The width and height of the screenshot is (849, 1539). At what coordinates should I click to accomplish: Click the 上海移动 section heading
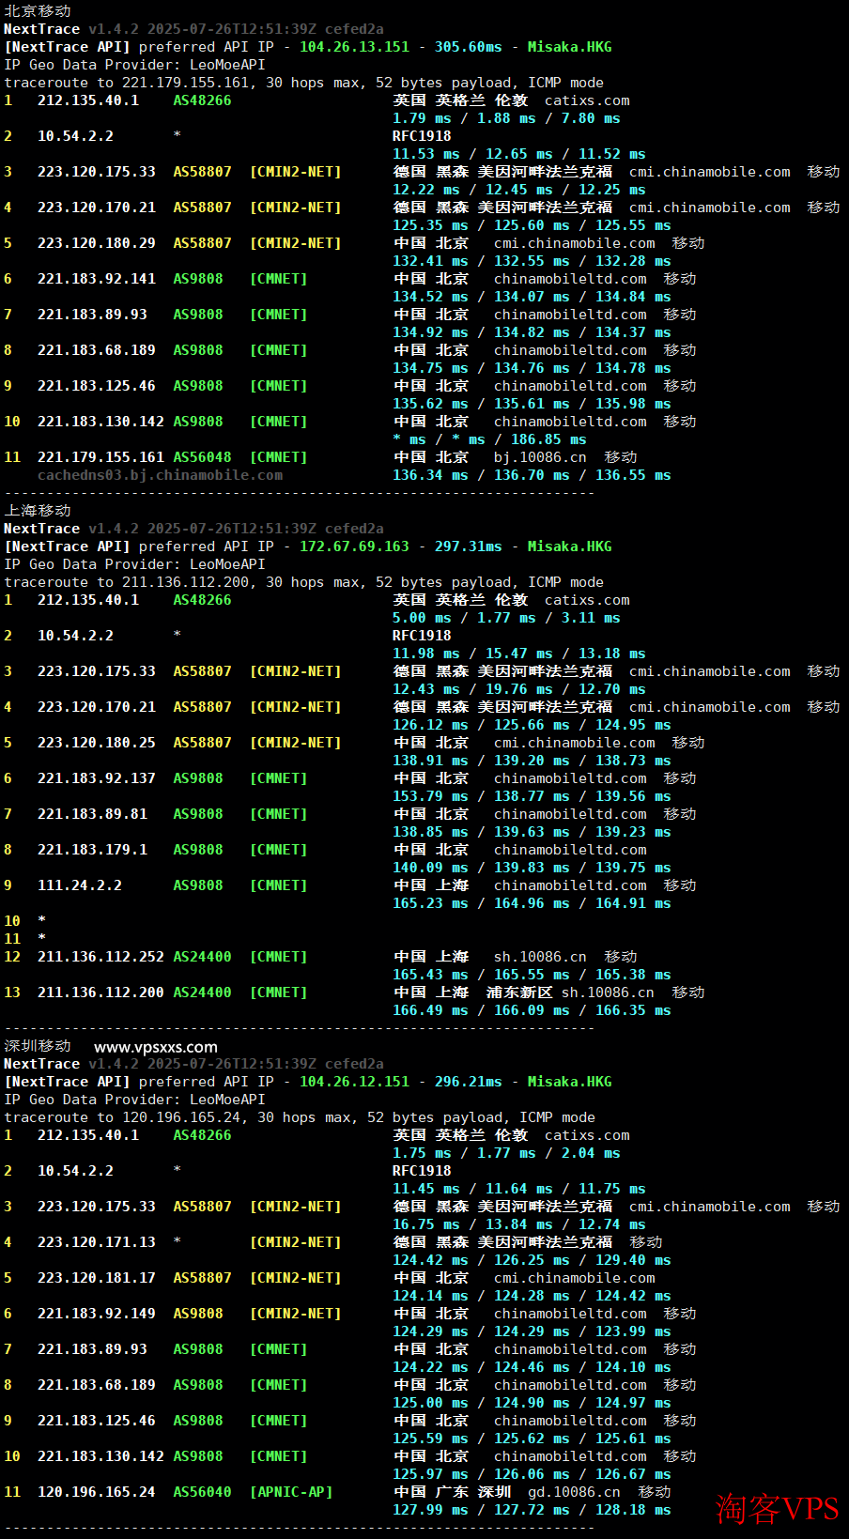pos(38,511)
